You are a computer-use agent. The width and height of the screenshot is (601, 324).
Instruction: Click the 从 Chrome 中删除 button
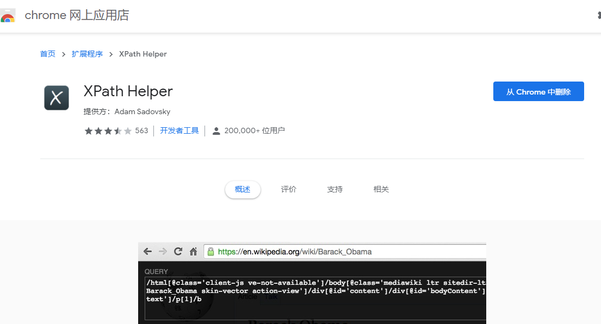[x=538, y=91]
